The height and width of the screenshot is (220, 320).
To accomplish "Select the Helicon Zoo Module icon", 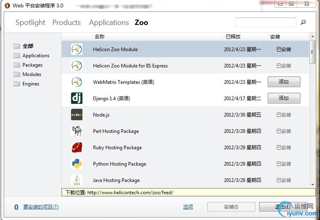I will tap(76, 49).
